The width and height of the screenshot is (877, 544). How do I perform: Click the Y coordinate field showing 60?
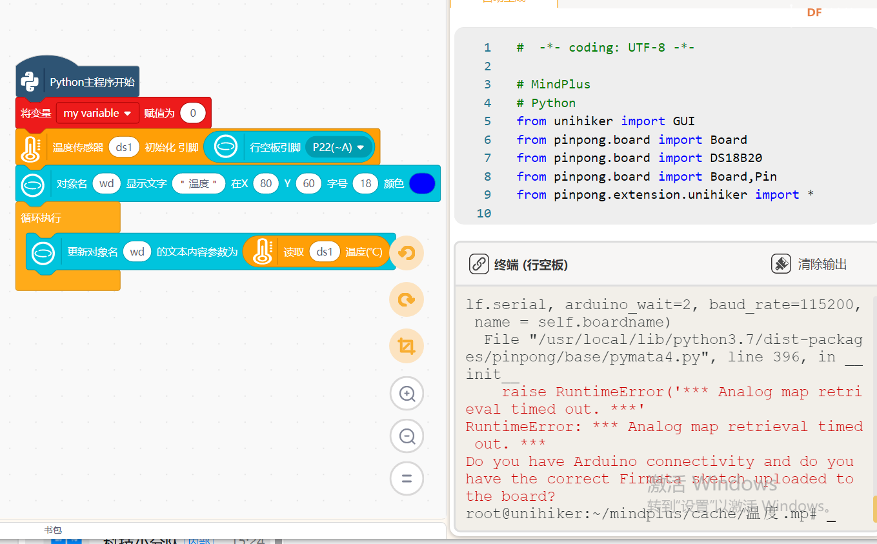[309, 184]
